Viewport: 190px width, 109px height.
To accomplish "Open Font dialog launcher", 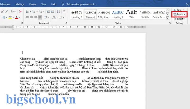I will tap(22, 23).
